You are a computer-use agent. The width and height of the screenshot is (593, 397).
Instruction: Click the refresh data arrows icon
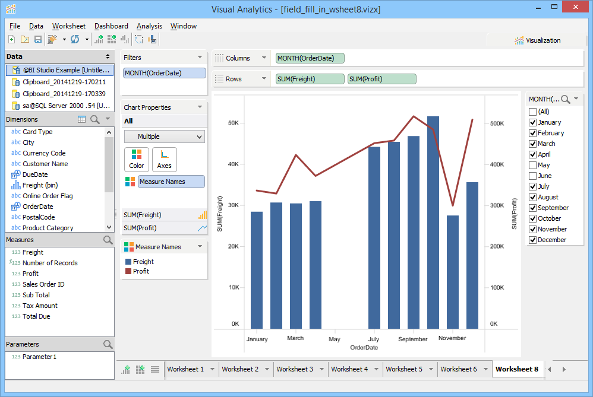click(75, 39)
